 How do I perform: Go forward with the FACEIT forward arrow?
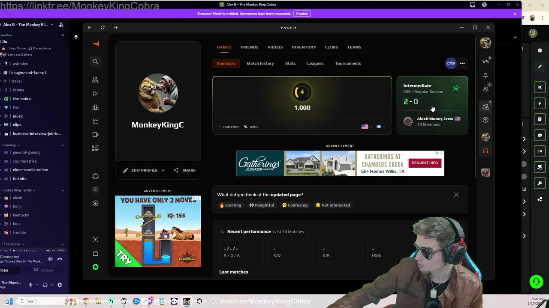coord(116,27)
